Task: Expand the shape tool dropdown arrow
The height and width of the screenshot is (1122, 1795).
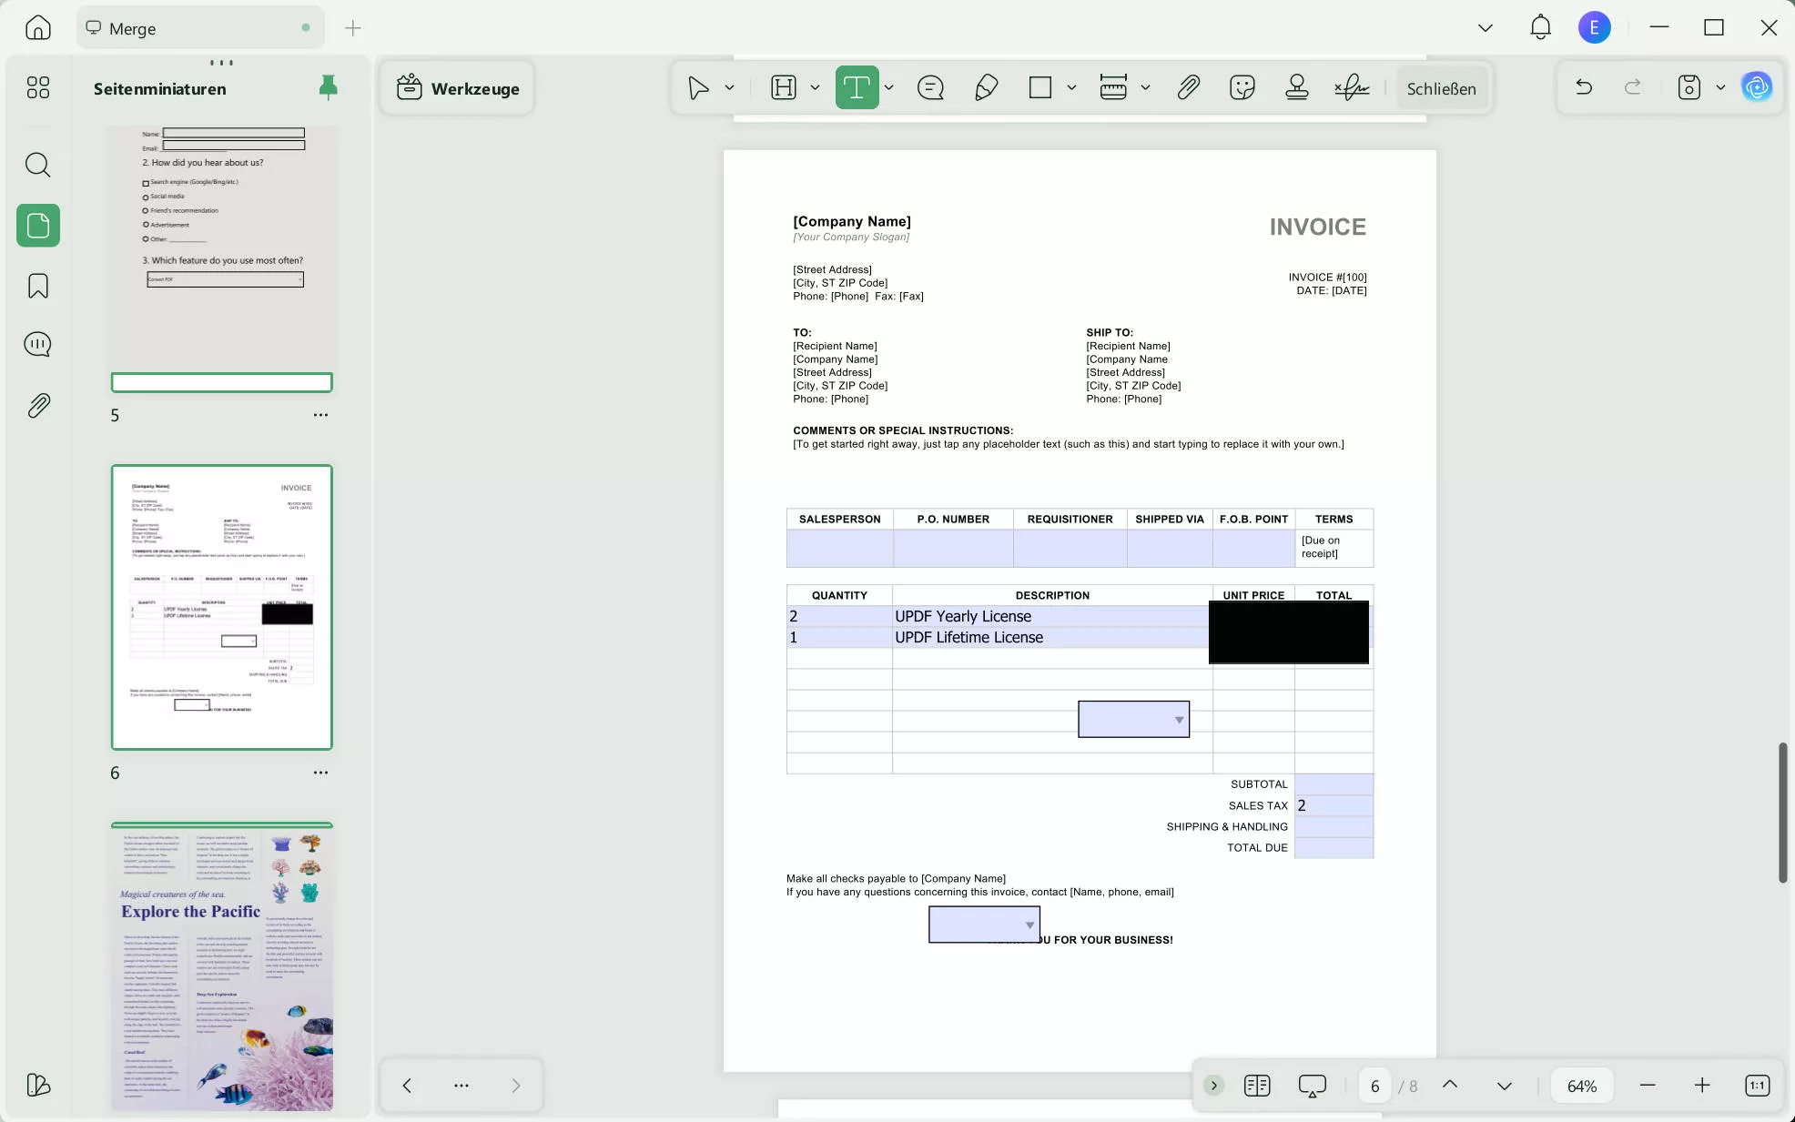Action: coord(1071,88)
